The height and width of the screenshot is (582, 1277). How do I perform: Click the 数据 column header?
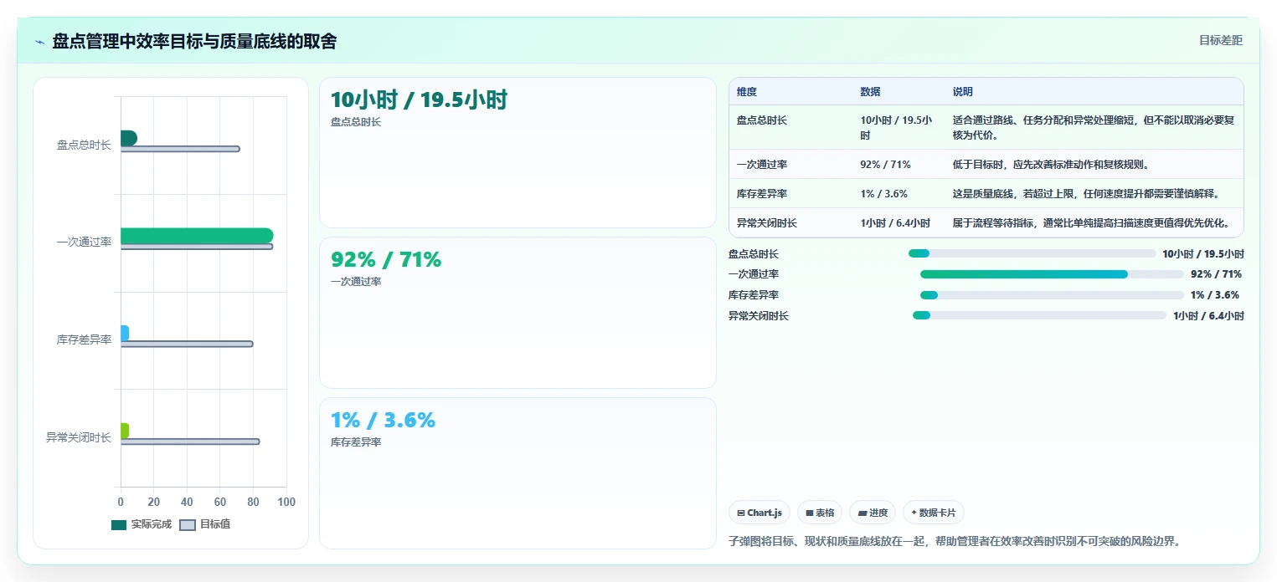870,92
